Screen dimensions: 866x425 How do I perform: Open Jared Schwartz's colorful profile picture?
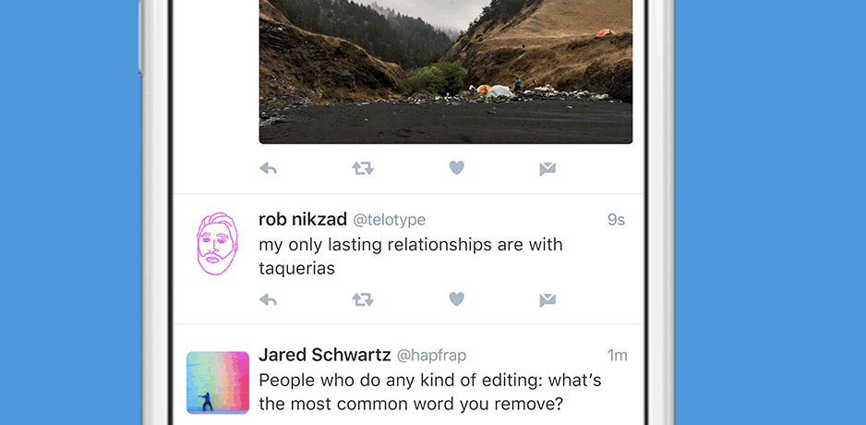(218, 382)
